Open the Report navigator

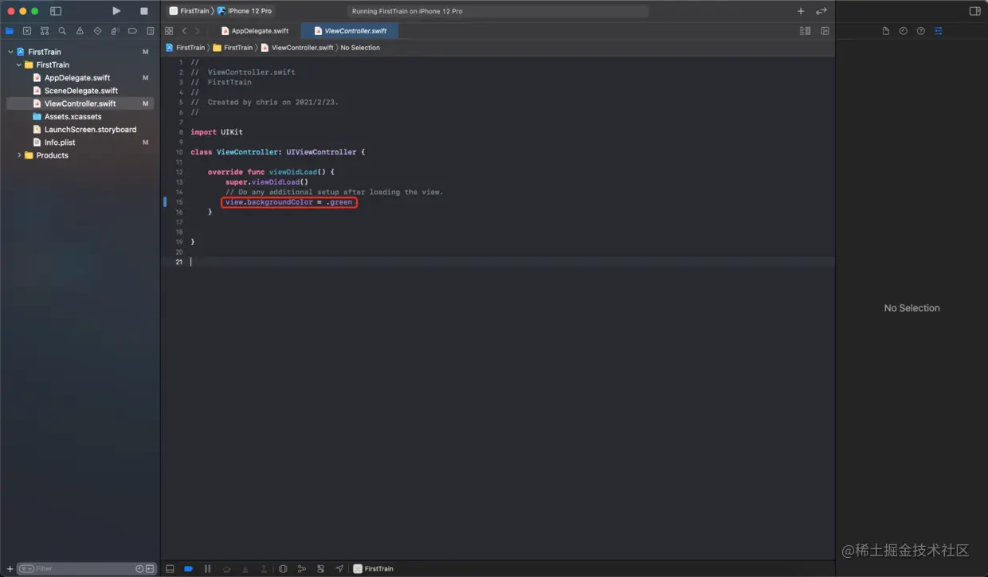click(150, 31)
